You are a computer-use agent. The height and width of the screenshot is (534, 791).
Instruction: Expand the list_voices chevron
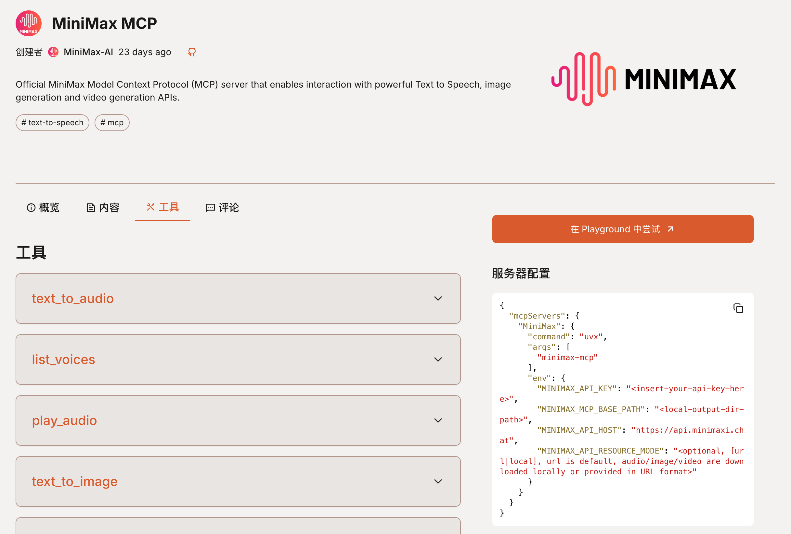tap(438, 359)
